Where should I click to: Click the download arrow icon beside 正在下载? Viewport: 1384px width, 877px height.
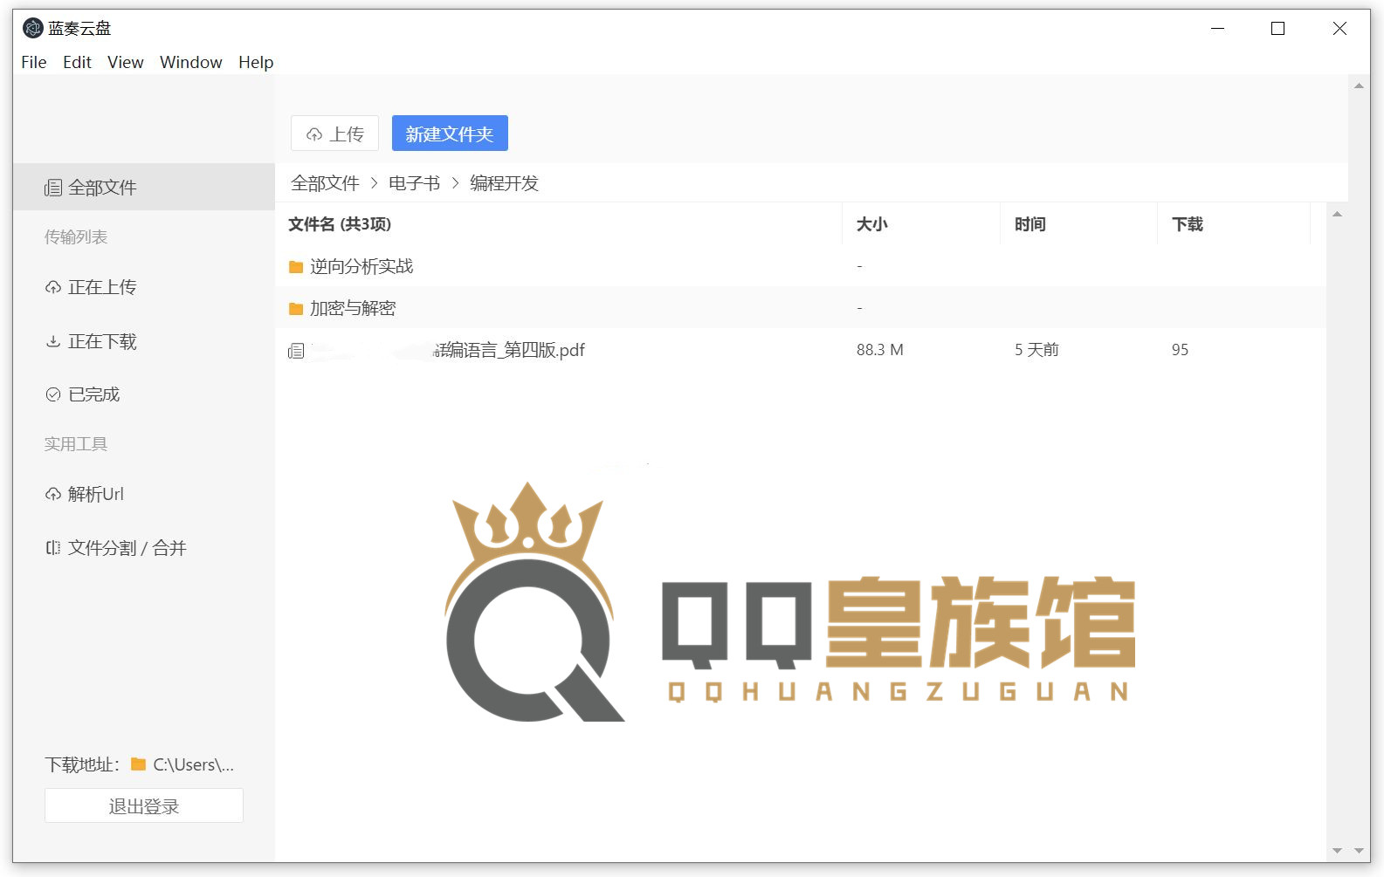[x=53, y=341]
